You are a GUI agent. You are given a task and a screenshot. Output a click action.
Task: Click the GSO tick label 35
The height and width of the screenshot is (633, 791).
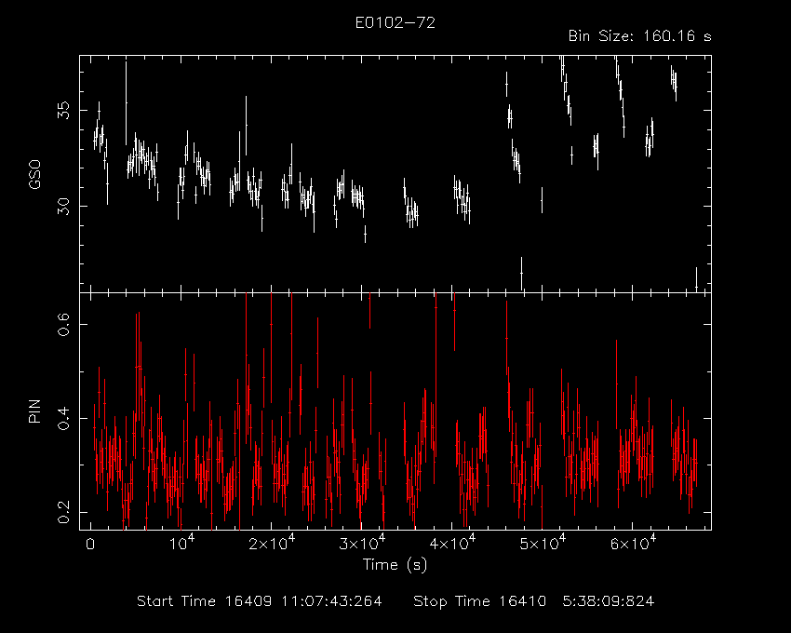pyautogui.click(x=63, y=110)
